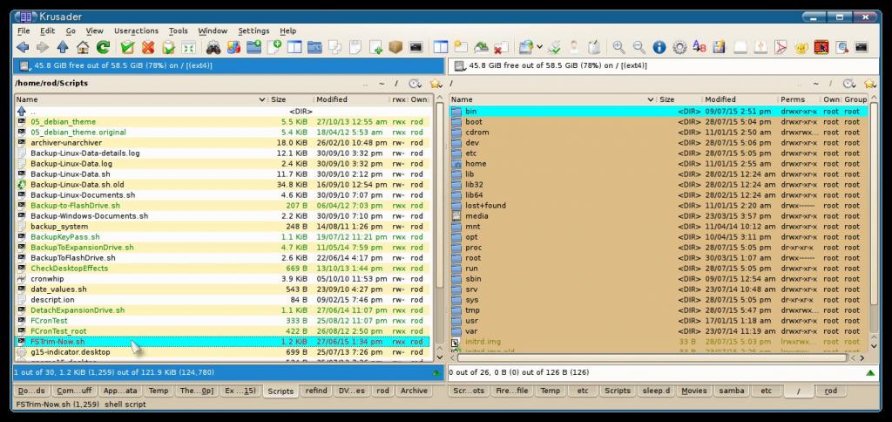The height and width of the screenshot is (422, 892).
Task: Sort left panel by Modified column
Action: tap(332, 99)
